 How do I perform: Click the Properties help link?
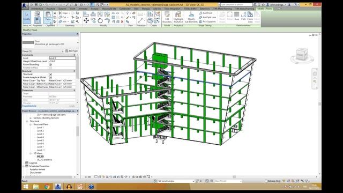click(29, 106)
